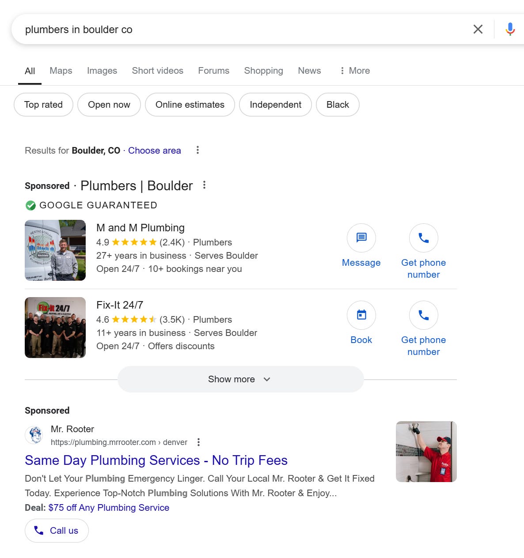The height and width of the screenshot is (558, 524).
Task: Click the Fix-It 24/7 star rating
Action: [134, 319]
